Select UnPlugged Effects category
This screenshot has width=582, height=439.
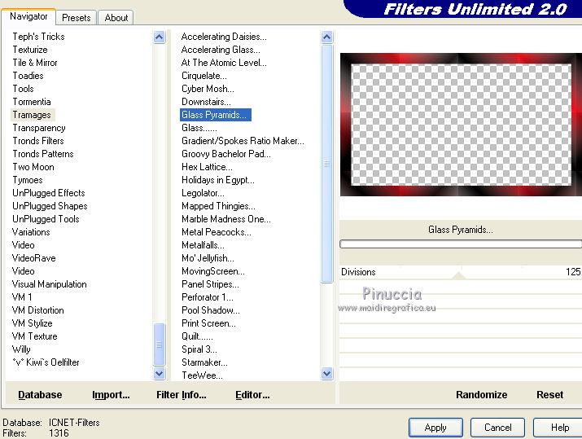(x=49, y=193)
